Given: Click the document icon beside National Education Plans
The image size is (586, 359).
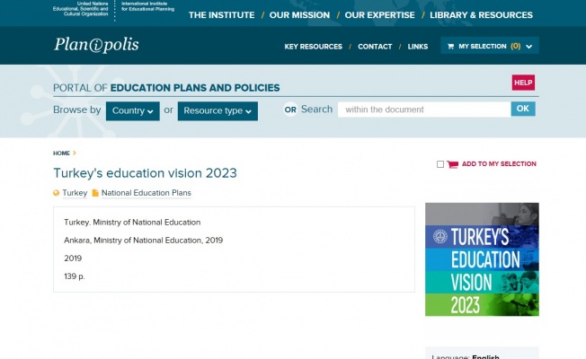Looking at the screenshot, I should pos(95,193).
